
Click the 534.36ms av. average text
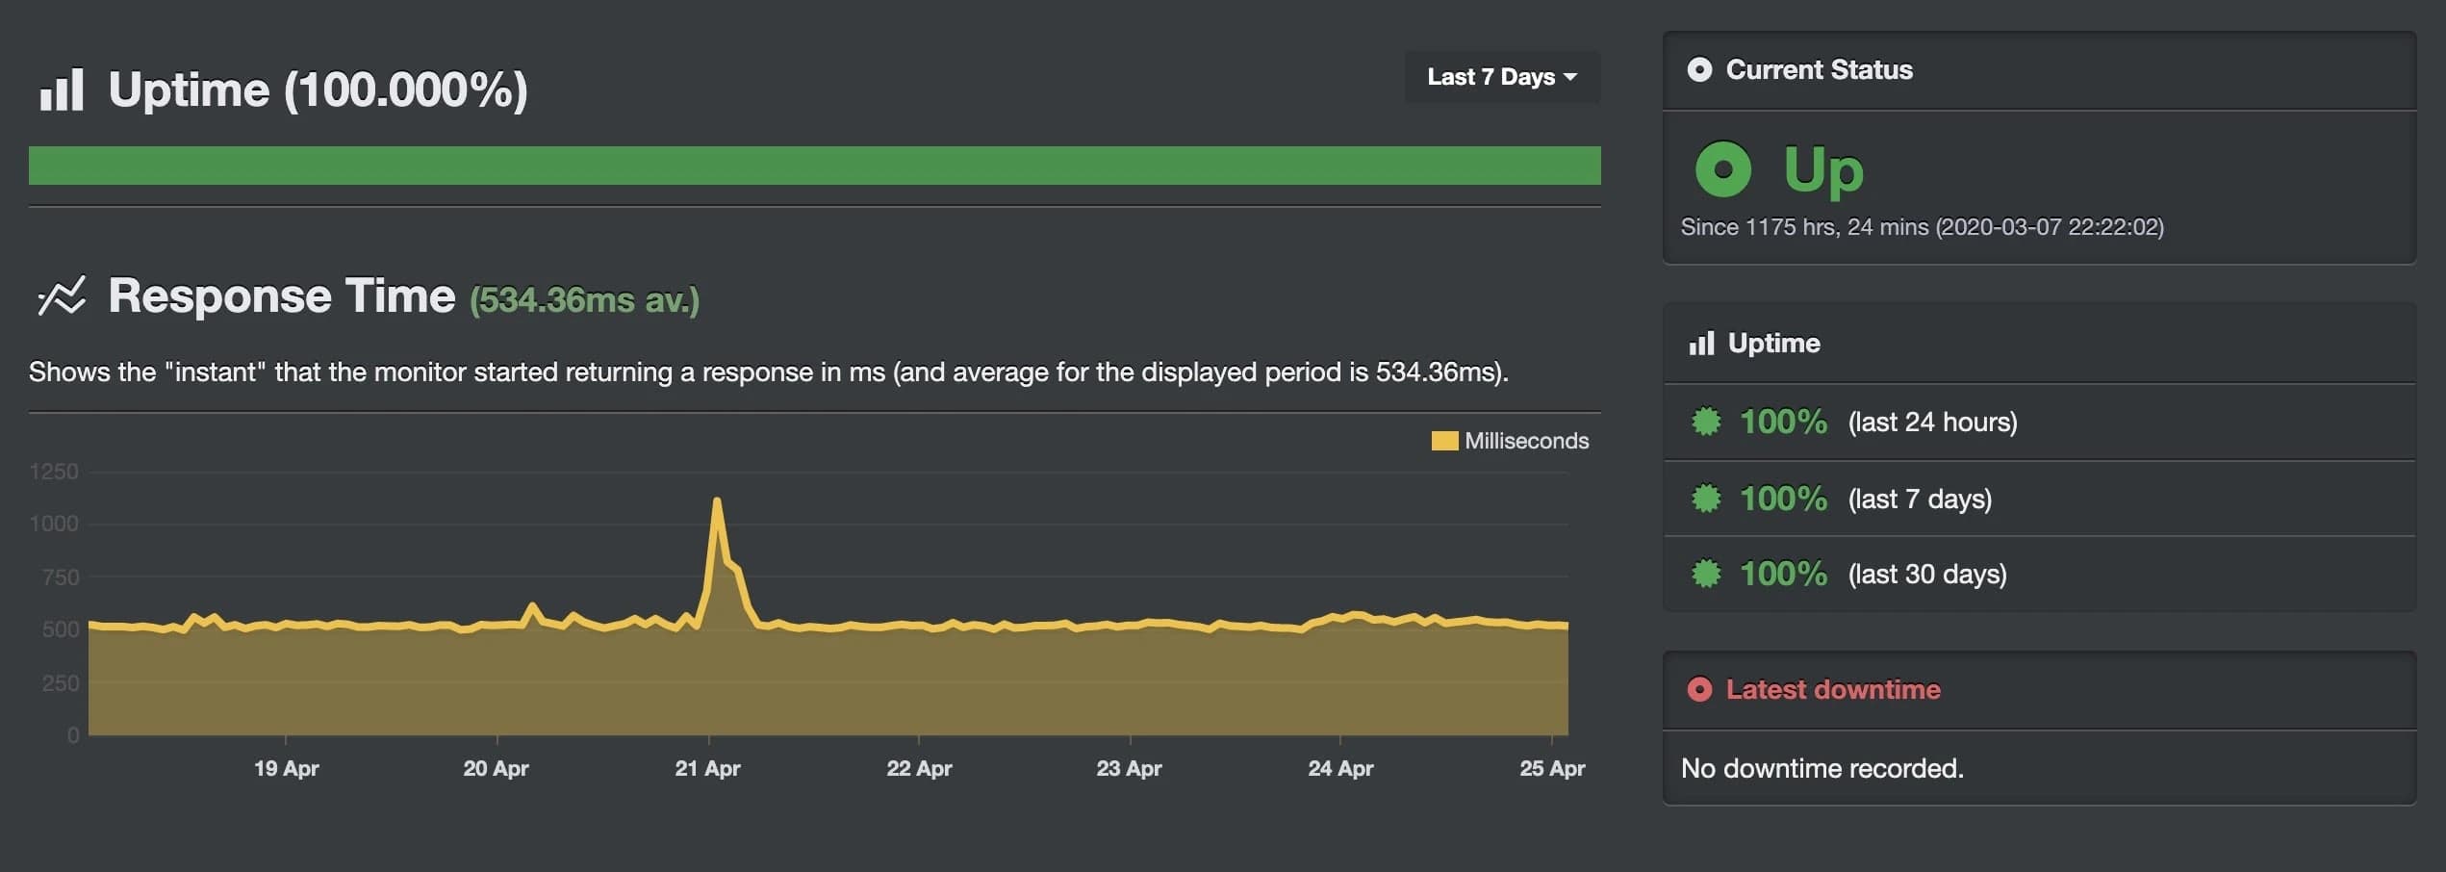(584, 300)
